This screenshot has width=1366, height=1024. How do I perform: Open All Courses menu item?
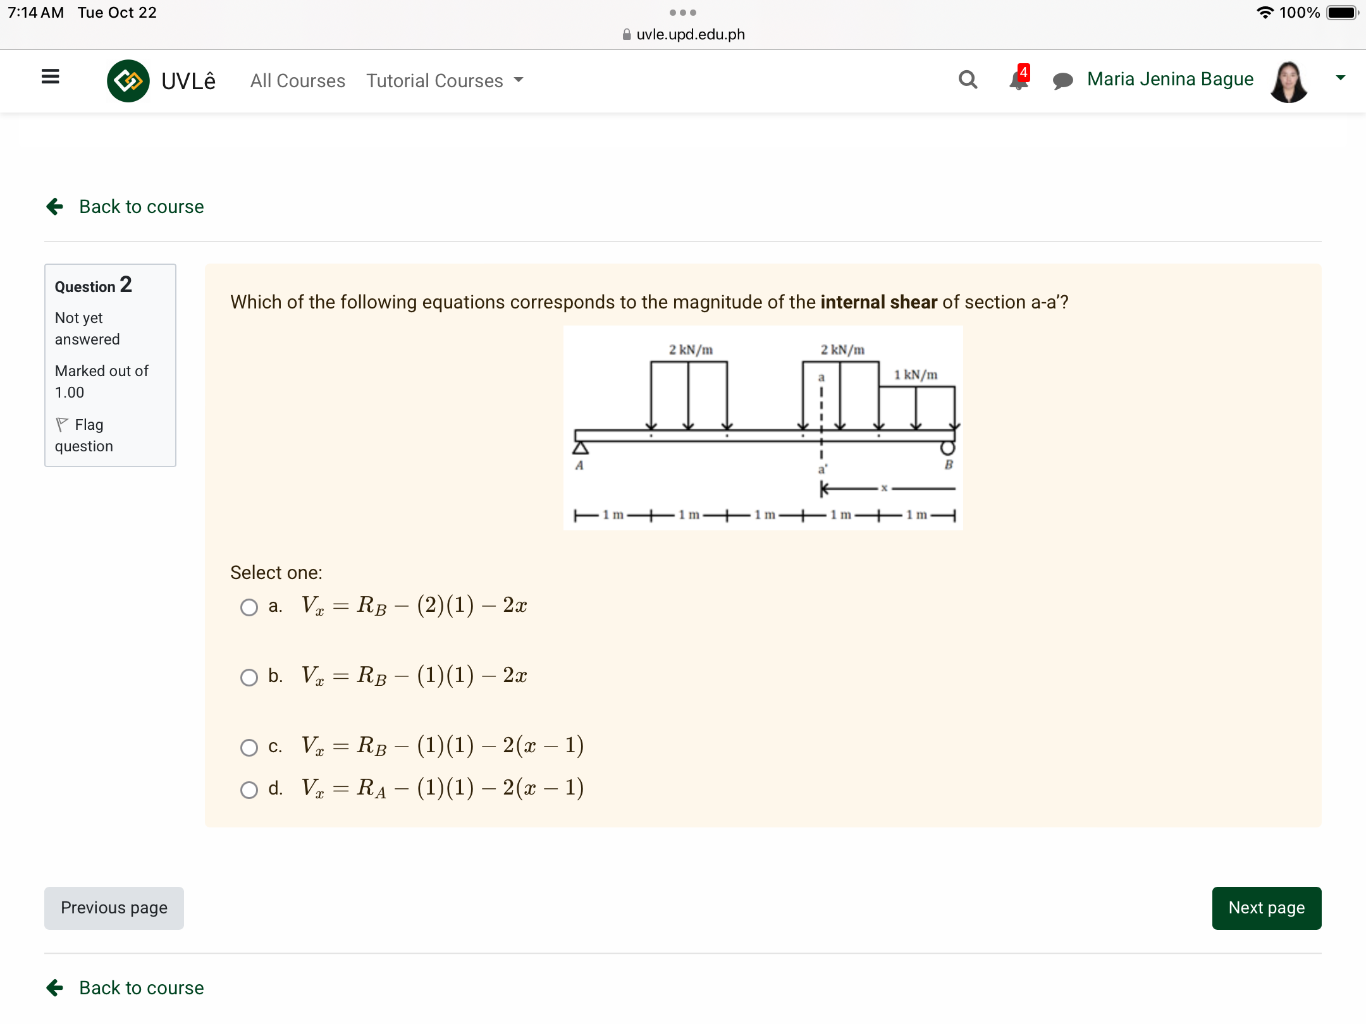tap(297, 80)
